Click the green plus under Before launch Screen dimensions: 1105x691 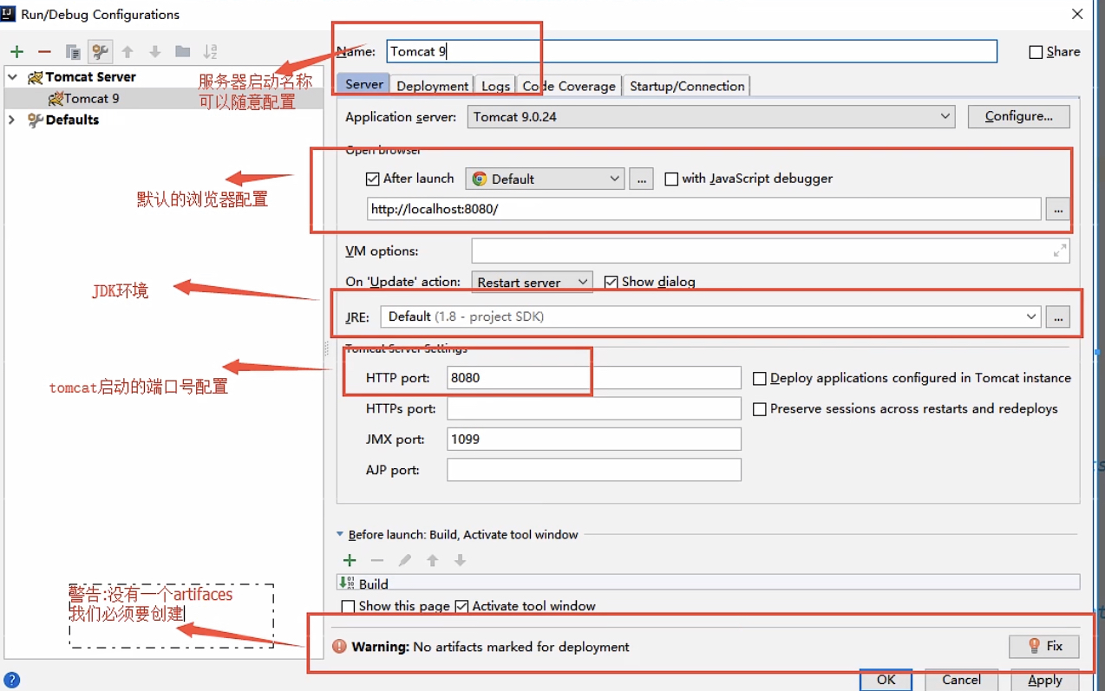(350, 560)
